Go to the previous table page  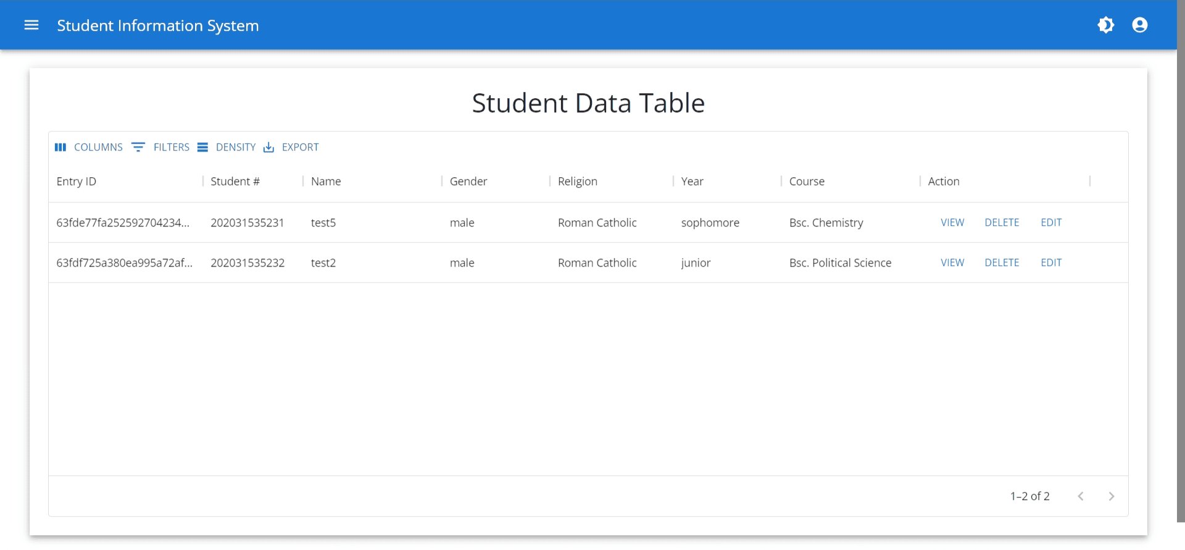(1080, 496)
